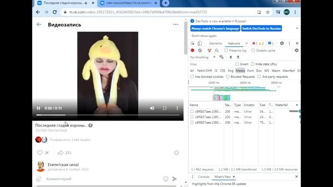Screen dimensions: 333x187
Task: Go back with the browser back arrow
Action: (38, 12)
